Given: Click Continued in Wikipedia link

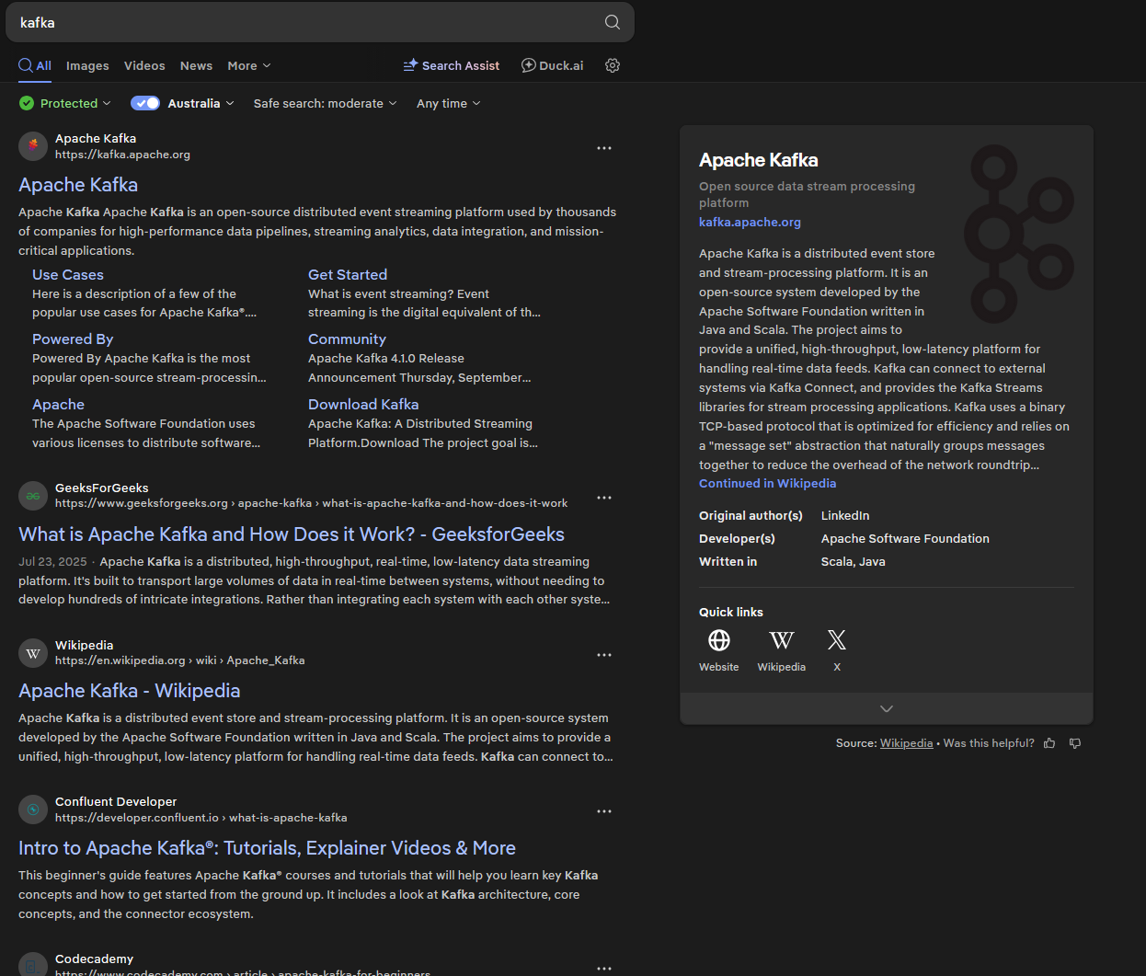Looking at the screenshot, I should (x=767, y=483).
